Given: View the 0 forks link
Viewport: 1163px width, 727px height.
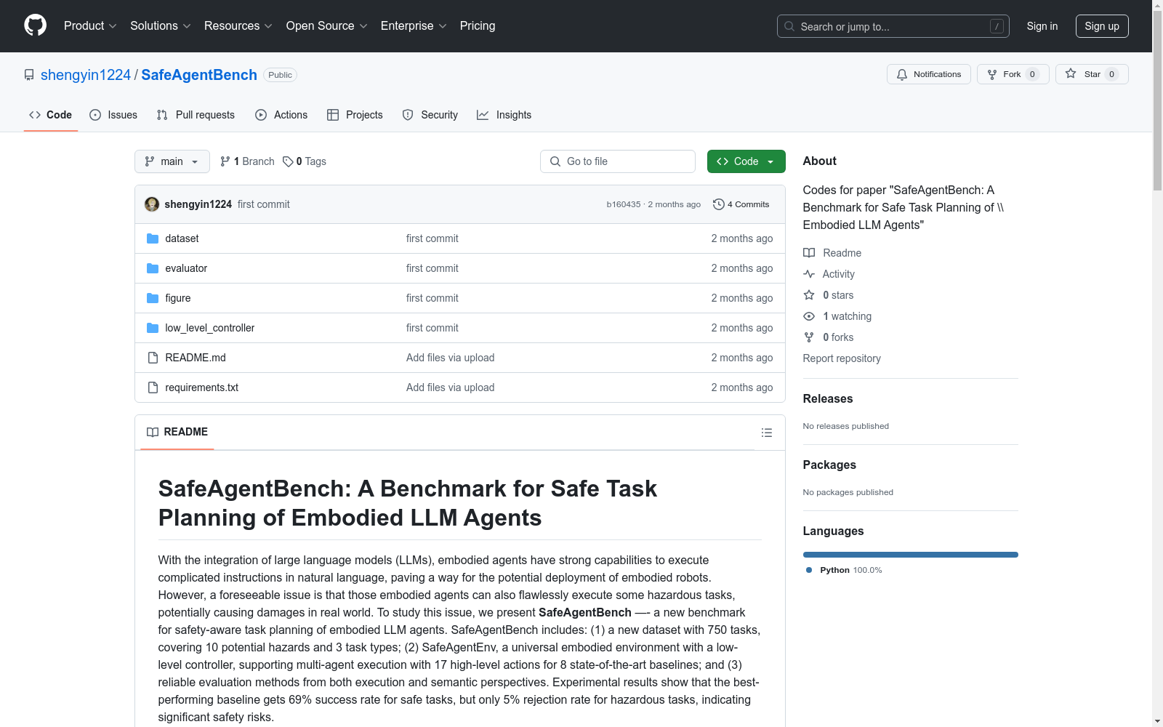Looking at the screenshot, I should click(829, 337).
